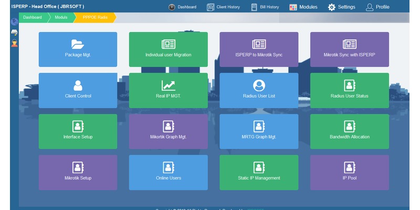Expand the Modules menu in header

(x=303, y=7)
